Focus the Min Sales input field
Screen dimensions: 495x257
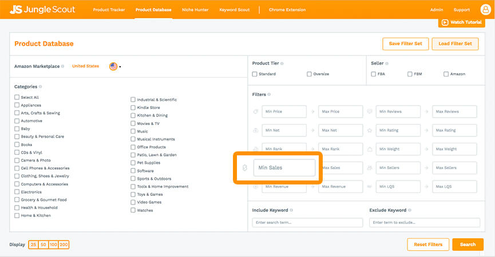click(284, 168)
